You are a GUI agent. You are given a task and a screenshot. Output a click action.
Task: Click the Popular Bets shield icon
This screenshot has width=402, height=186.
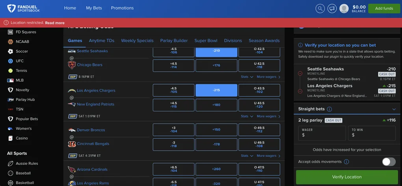(10, 119)
